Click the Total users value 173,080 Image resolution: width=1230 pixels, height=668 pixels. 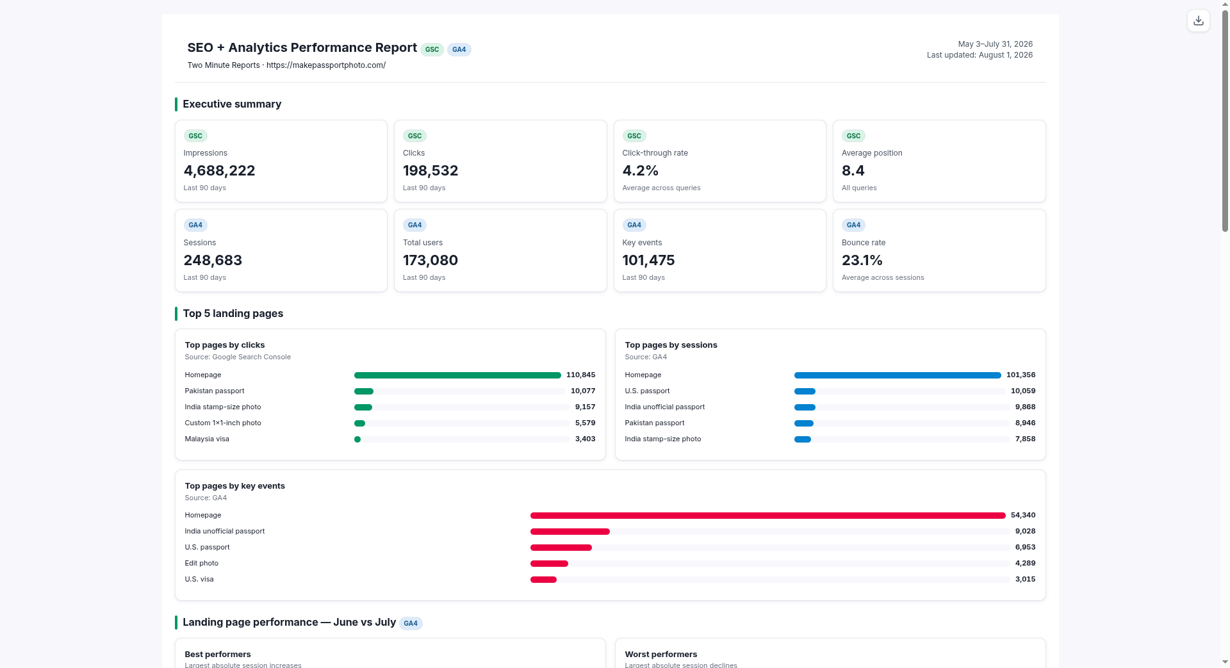click(x=430, y=261)
